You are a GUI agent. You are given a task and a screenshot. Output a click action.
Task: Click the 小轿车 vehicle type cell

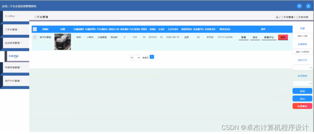tap(90, 37)
